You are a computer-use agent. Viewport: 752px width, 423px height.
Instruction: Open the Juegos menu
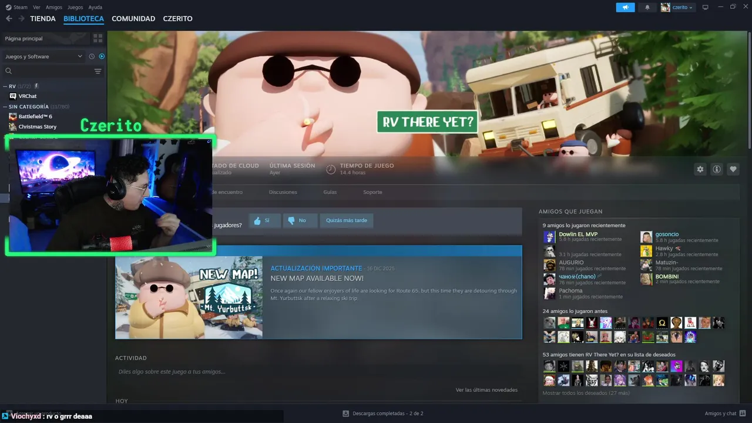click(x=75, y=7)
